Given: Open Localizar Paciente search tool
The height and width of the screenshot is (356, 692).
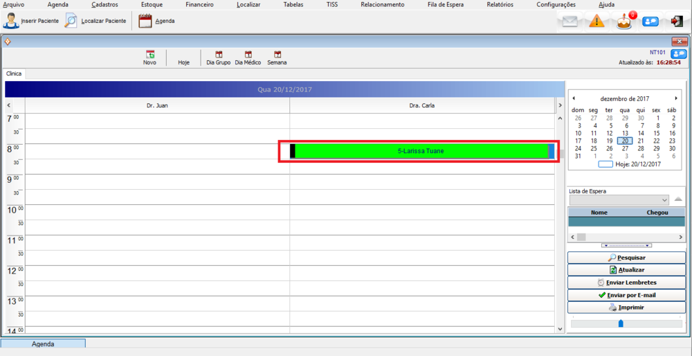Looking at the screenshot, I should click(x=71, y=21).
